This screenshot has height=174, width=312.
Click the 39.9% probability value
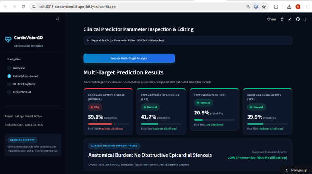pyautogui.click(x=255, y=117)
